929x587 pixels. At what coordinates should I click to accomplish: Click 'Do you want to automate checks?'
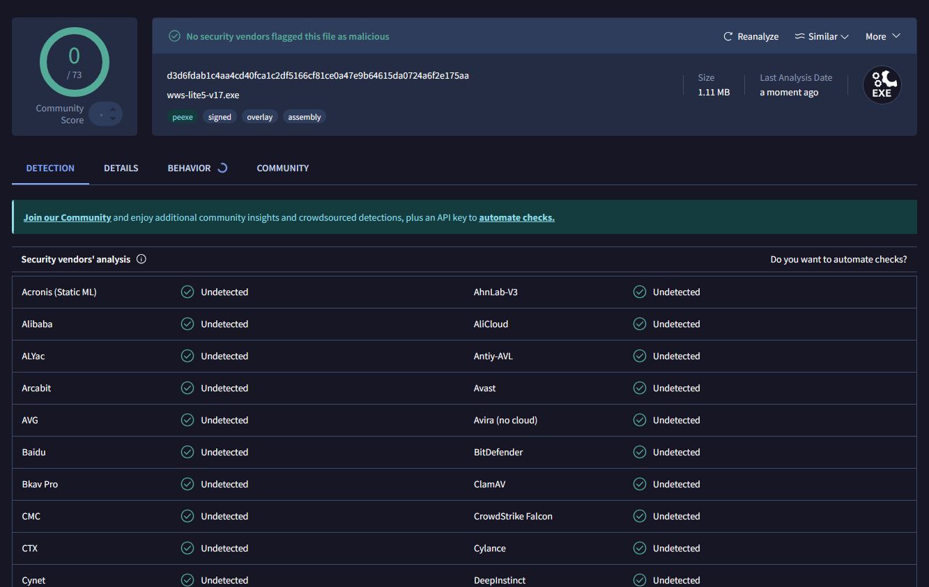click(838, 259)
